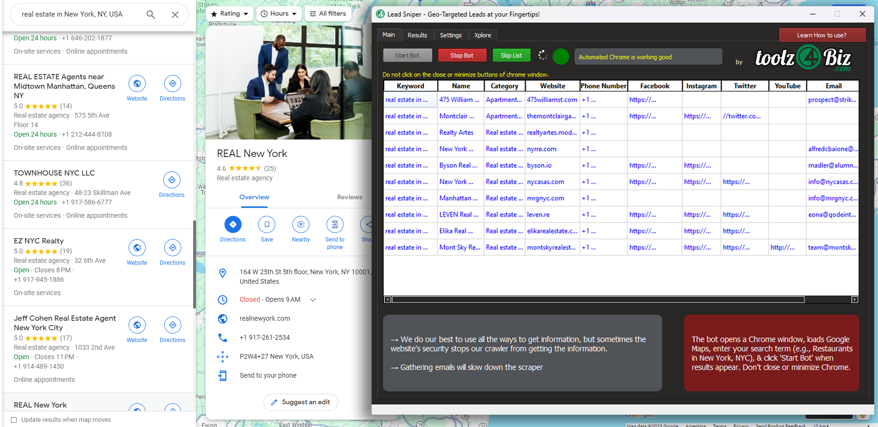Select the info@nycasas.c... email cell
The image size is (878, 427).
tap(832, 182)
